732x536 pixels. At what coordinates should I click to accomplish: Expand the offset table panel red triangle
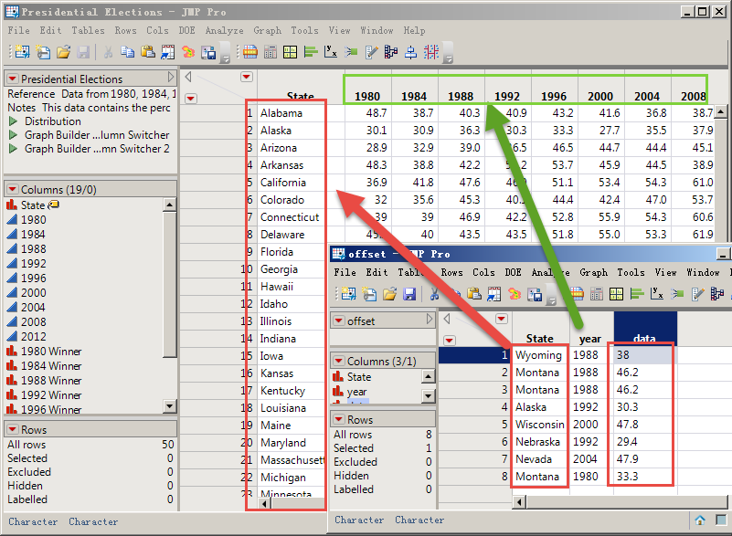(339, 321)
